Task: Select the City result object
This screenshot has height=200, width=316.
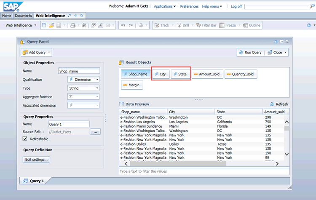Action: 161,74
